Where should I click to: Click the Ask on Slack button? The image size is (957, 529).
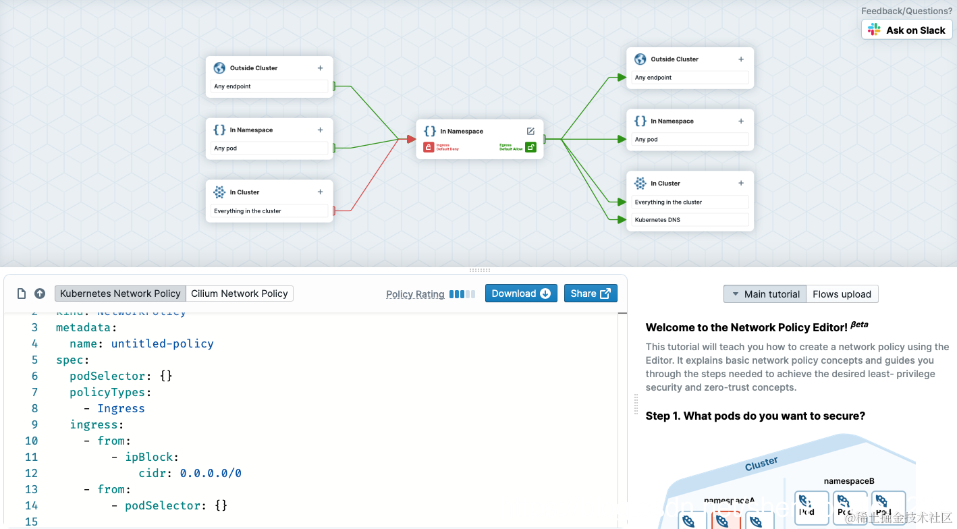906,30
